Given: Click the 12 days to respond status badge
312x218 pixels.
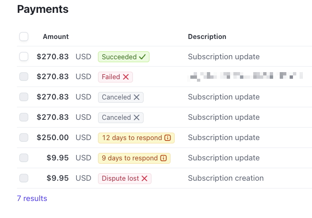Looking at the screenshot, I should click(x=136, y=138).
